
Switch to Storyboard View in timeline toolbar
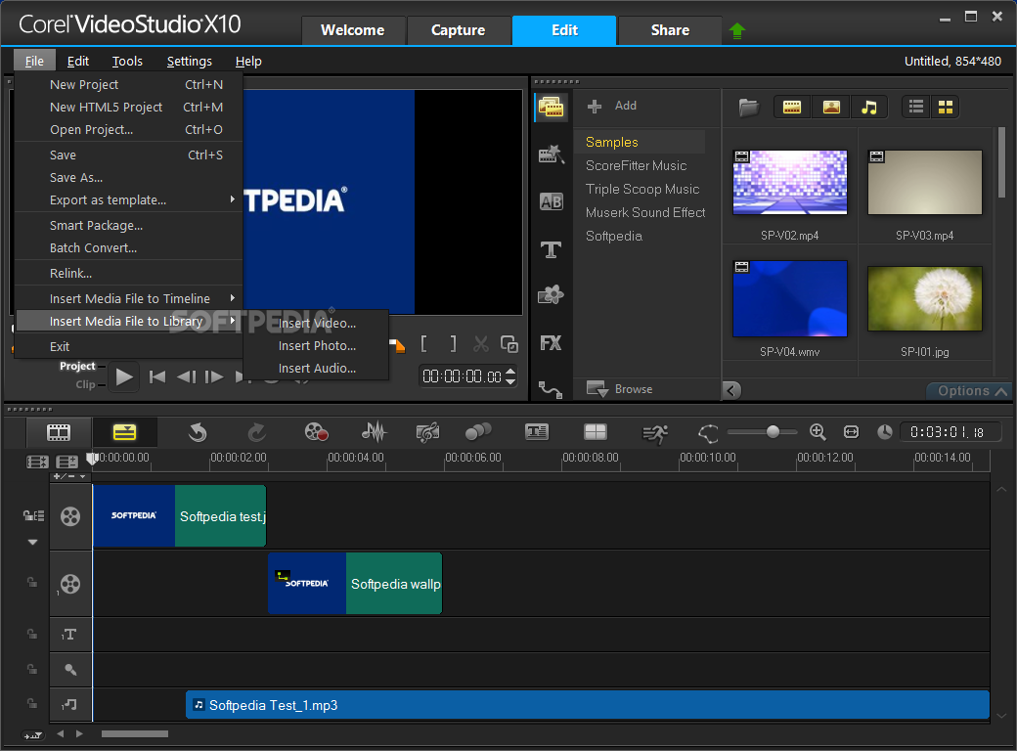tap(59, 432)
